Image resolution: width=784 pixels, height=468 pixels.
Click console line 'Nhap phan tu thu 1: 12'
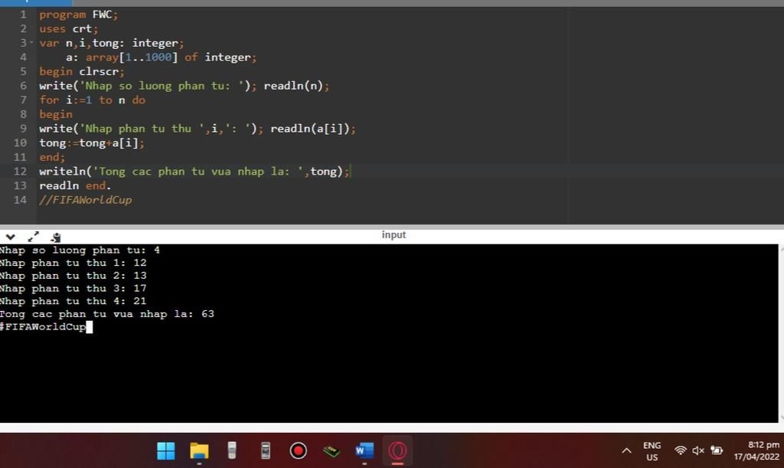73,263
